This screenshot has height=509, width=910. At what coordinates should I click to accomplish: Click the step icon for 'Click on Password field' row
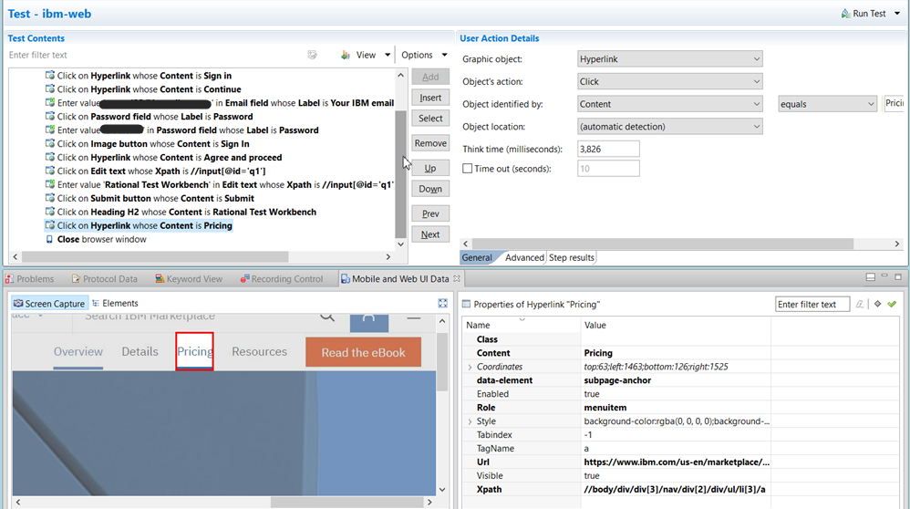click(x=50, y=116)
